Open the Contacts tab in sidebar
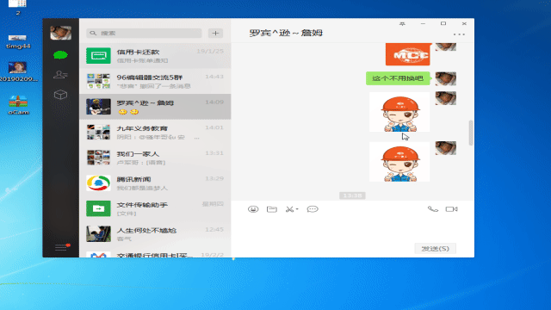 [x=60, y=75]
